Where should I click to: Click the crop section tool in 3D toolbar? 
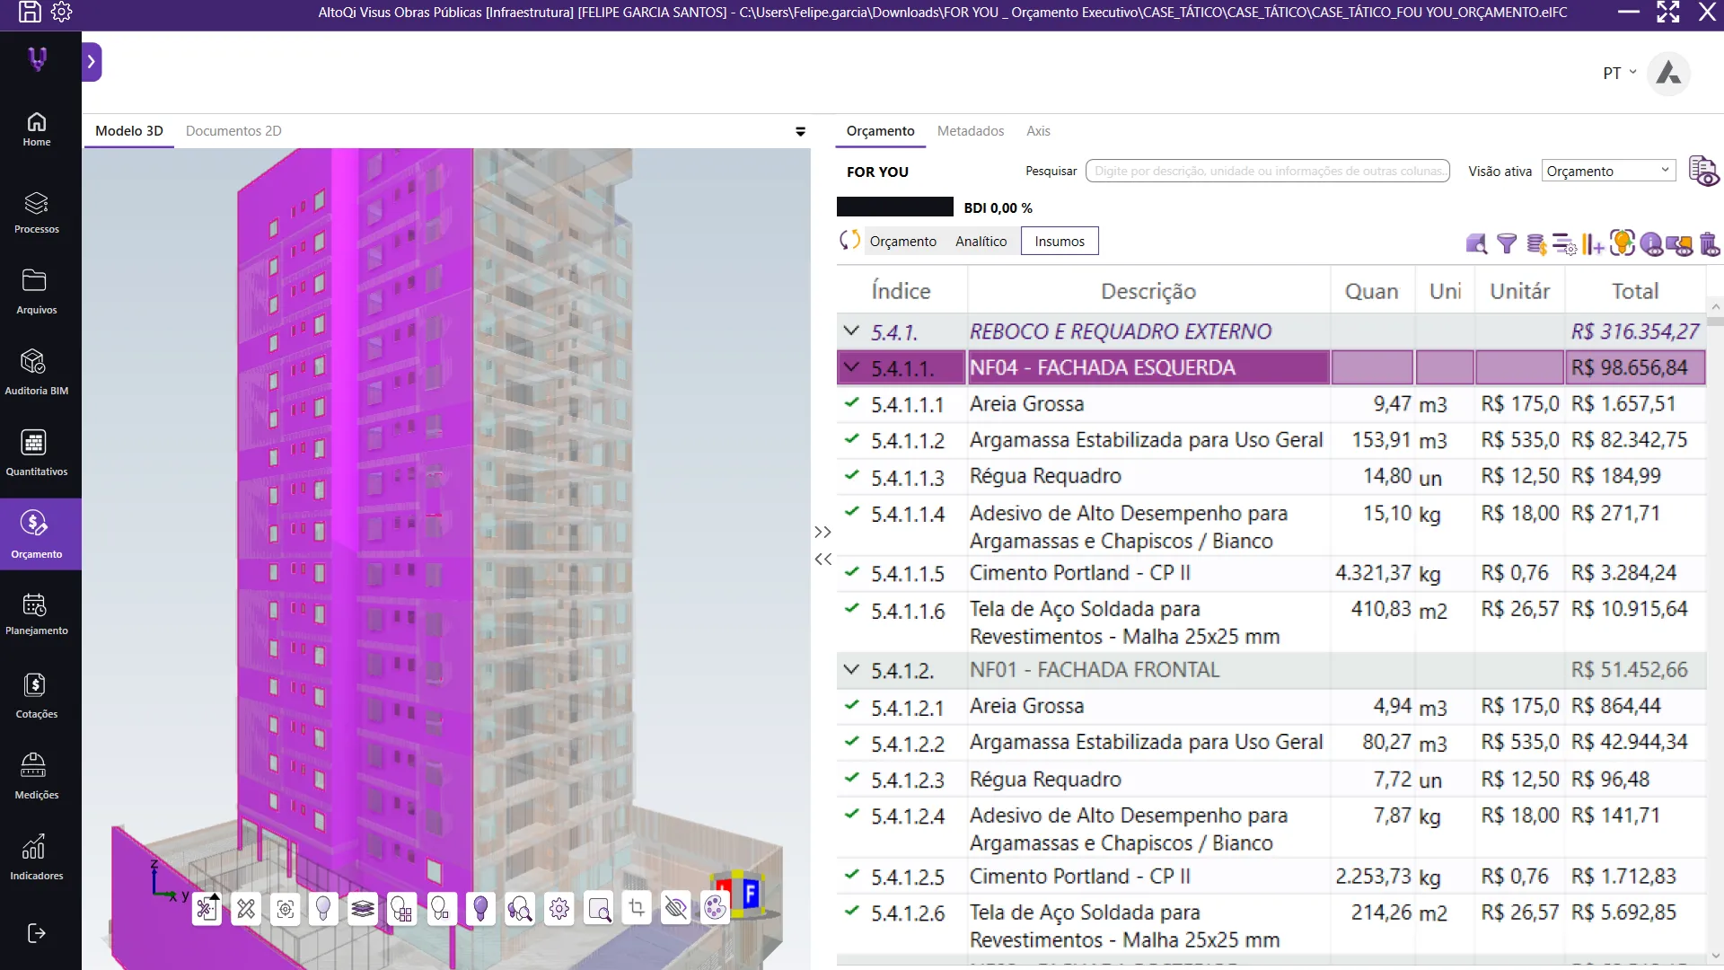click(x=637, y=909)
